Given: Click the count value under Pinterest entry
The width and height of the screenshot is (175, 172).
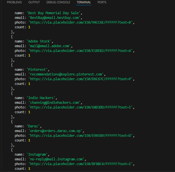Looking at the screenshot, I should click(x=29, y=84).
